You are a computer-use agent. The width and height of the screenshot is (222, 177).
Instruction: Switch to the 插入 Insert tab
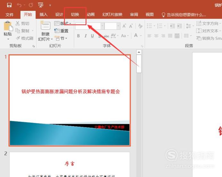click(x=43, y=14)
